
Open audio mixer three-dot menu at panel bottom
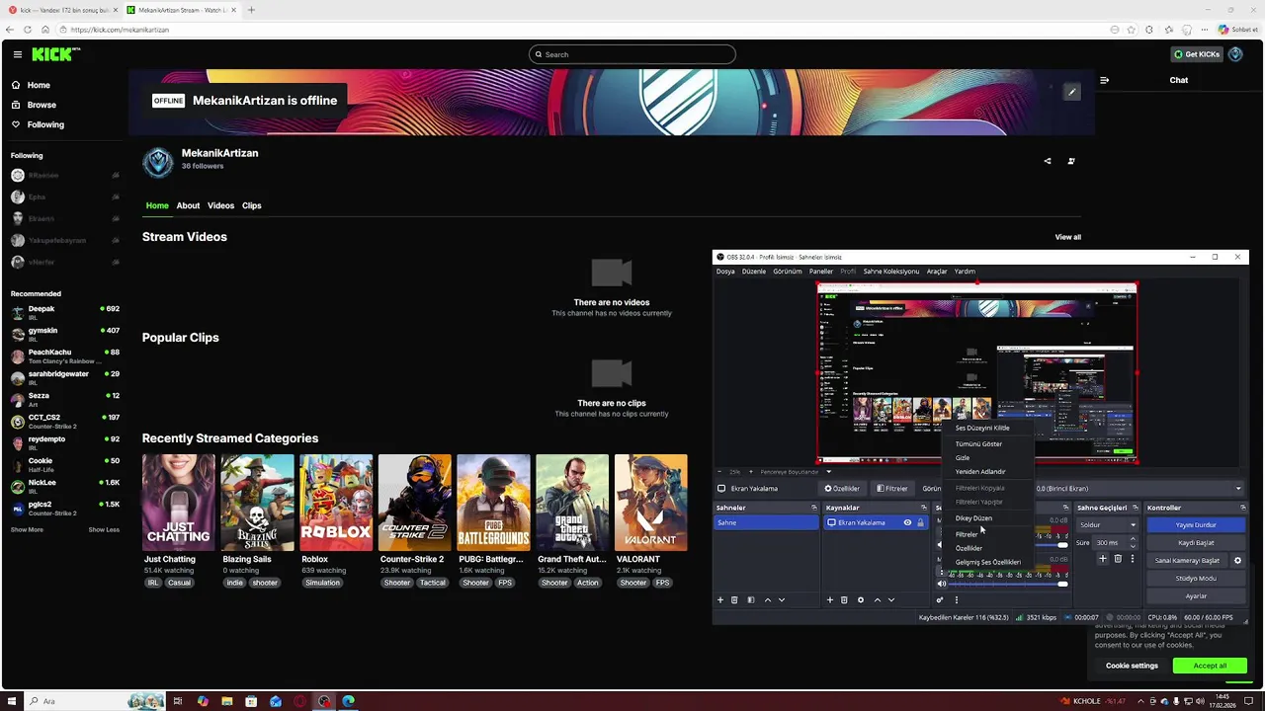point(956,599)
